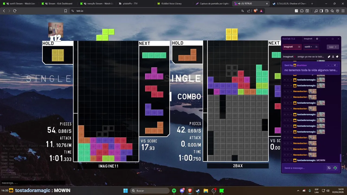Close the TETR.IO browser tab
This screenshot has height=195, width=347.
(x=267, y=4)
